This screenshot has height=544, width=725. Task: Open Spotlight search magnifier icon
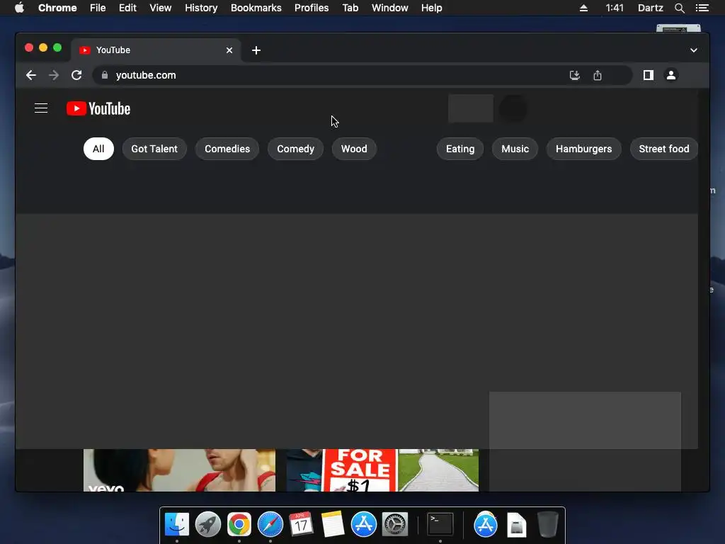pyautogui.click(x=679, y=8)
